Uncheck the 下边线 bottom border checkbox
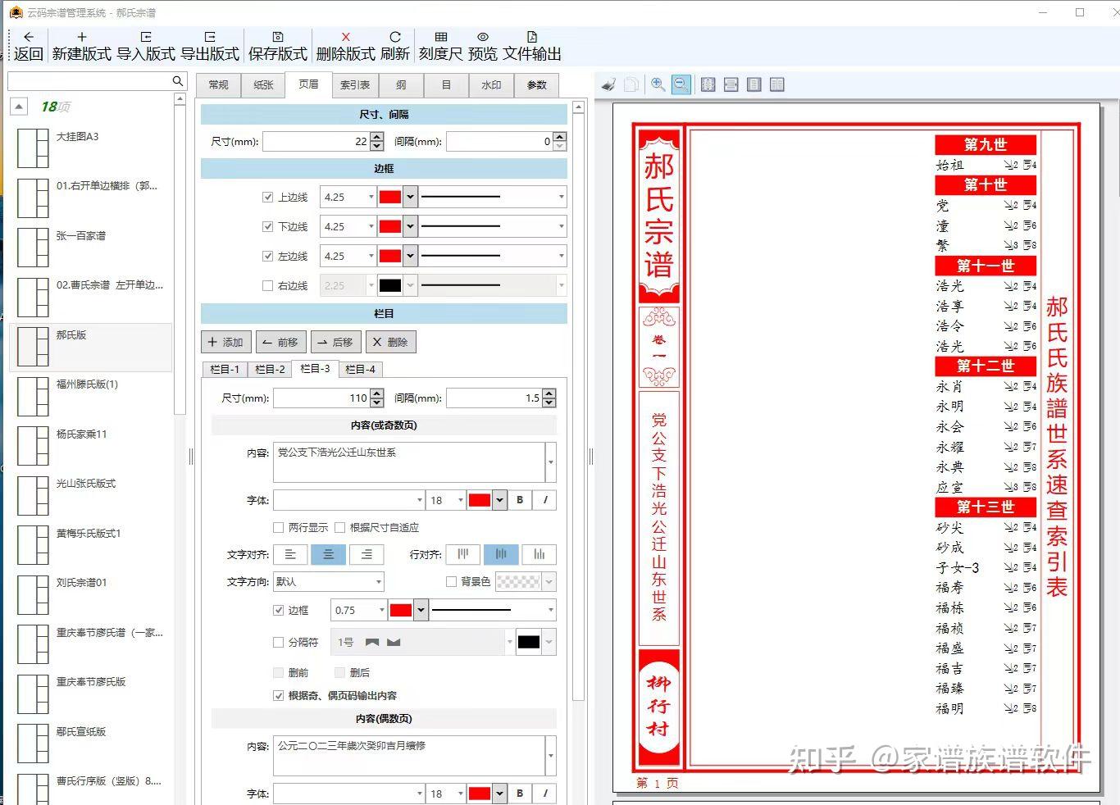Viewport: 1120px width, 805px height. point(267,226)
